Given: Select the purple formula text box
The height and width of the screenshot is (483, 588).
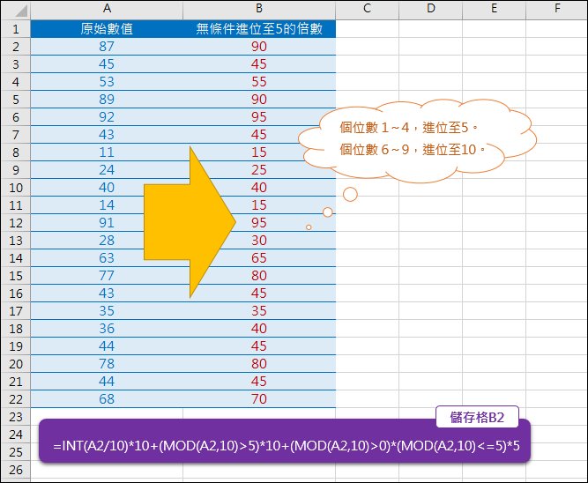Looking at the screenshot, I should pyautogui.click(x=285, y=441).
